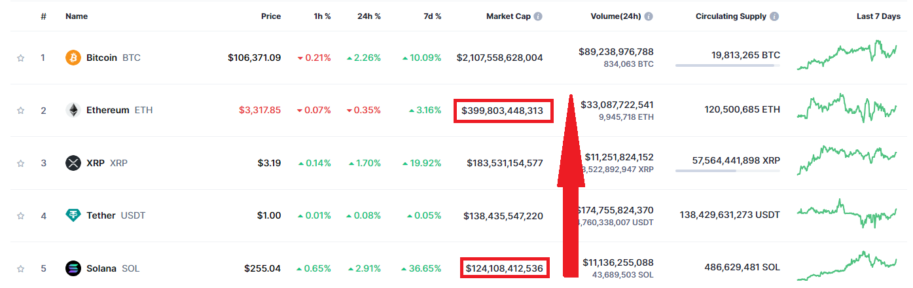Click the XRP logo icon
Image resolution: width=913 pixels, height=288 pixels.
pyautogui.click(x=73, y=163)
